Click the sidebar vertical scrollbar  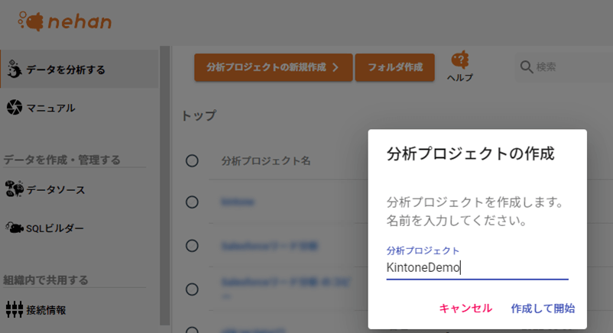click(x=164, y=186)
